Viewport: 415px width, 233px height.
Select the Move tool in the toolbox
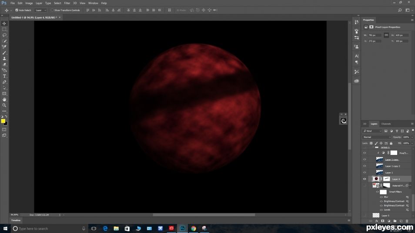4,23
